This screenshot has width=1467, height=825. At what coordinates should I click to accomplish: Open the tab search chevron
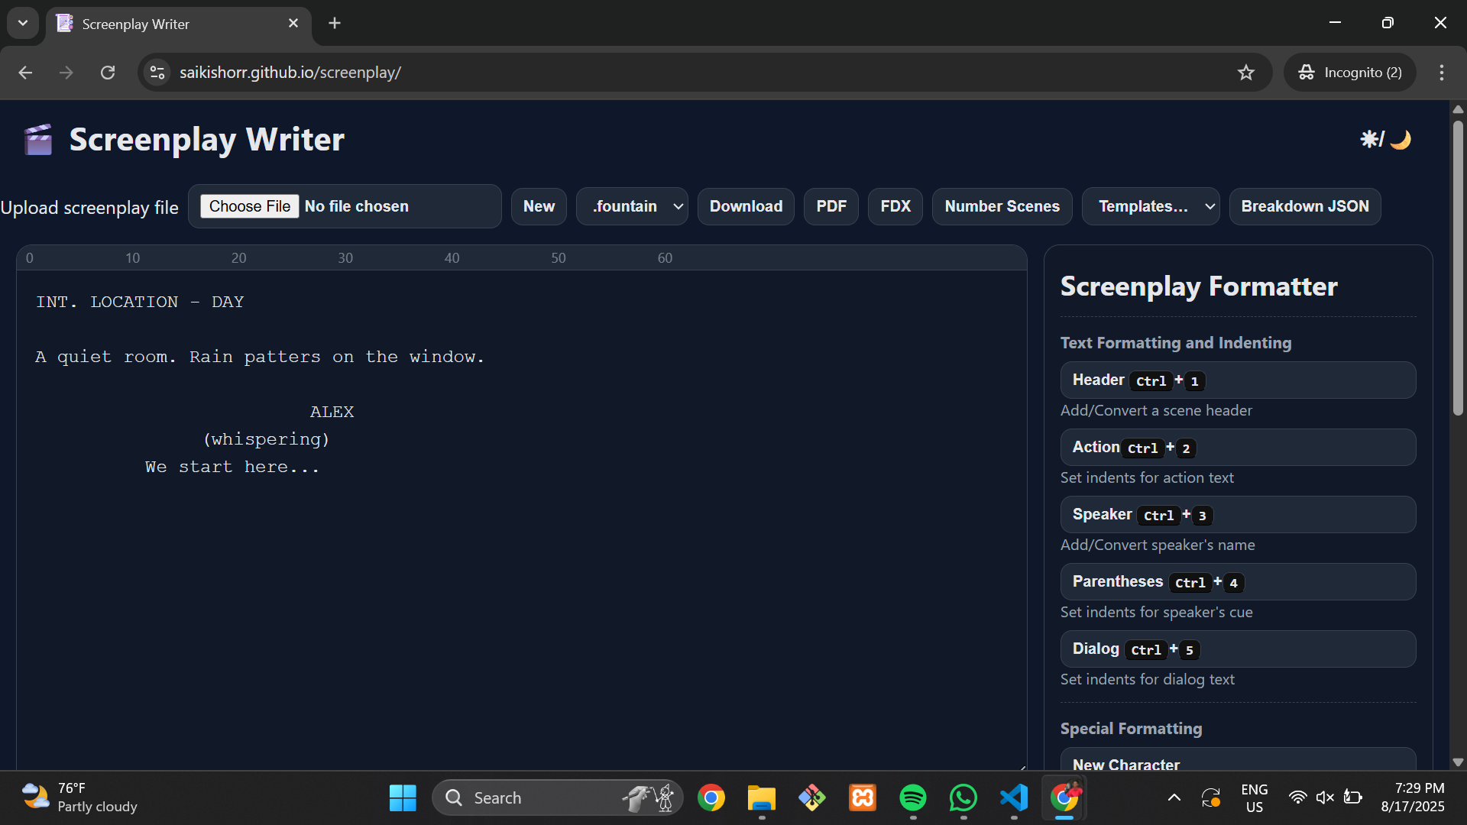point(23,23)
